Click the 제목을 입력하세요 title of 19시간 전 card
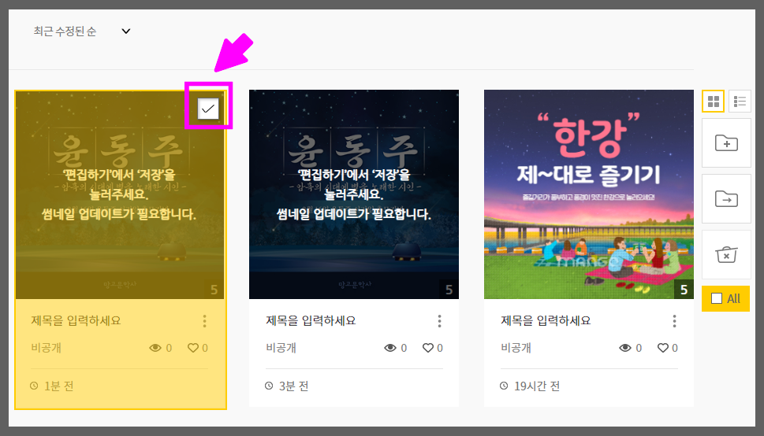The width and height of the screenshot is (764, 436). pos(546,320)
